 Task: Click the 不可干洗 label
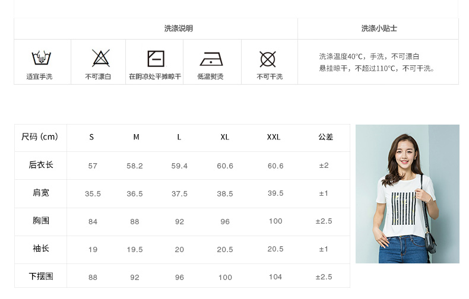point(270,77)
